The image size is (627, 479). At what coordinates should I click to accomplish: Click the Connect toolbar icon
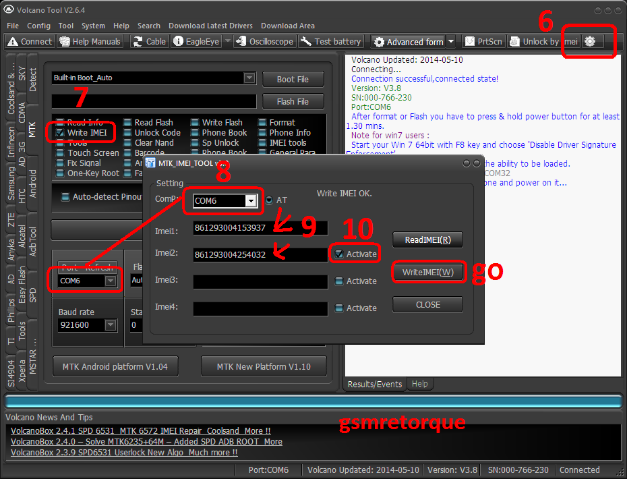tap(30, 41)
